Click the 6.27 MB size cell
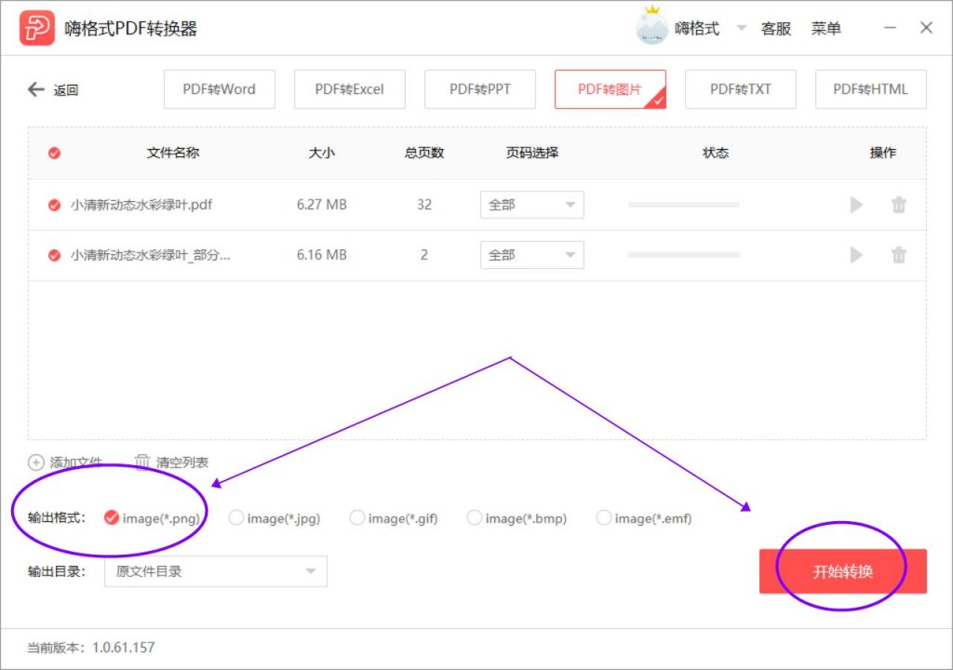 click(321, 205)
